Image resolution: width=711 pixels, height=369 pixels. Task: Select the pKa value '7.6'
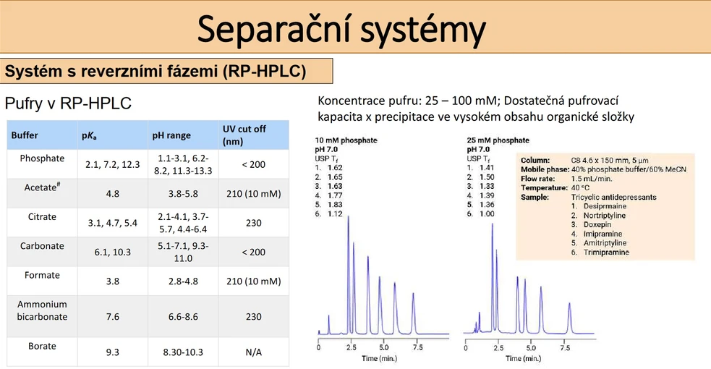[112, 317]
